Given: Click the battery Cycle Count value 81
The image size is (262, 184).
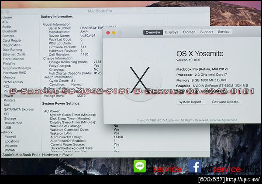Looking at the screenshot, I should tap(73, 81).
